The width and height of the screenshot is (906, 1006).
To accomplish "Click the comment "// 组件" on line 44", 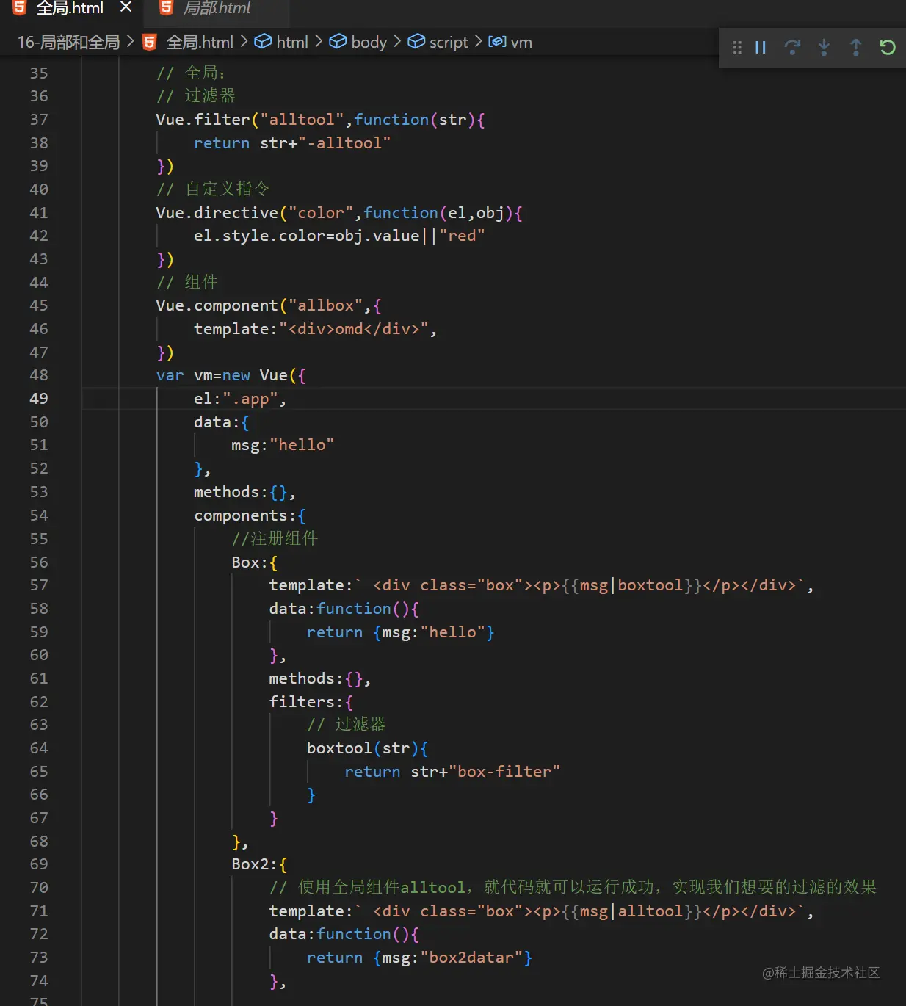I will 186,282.
